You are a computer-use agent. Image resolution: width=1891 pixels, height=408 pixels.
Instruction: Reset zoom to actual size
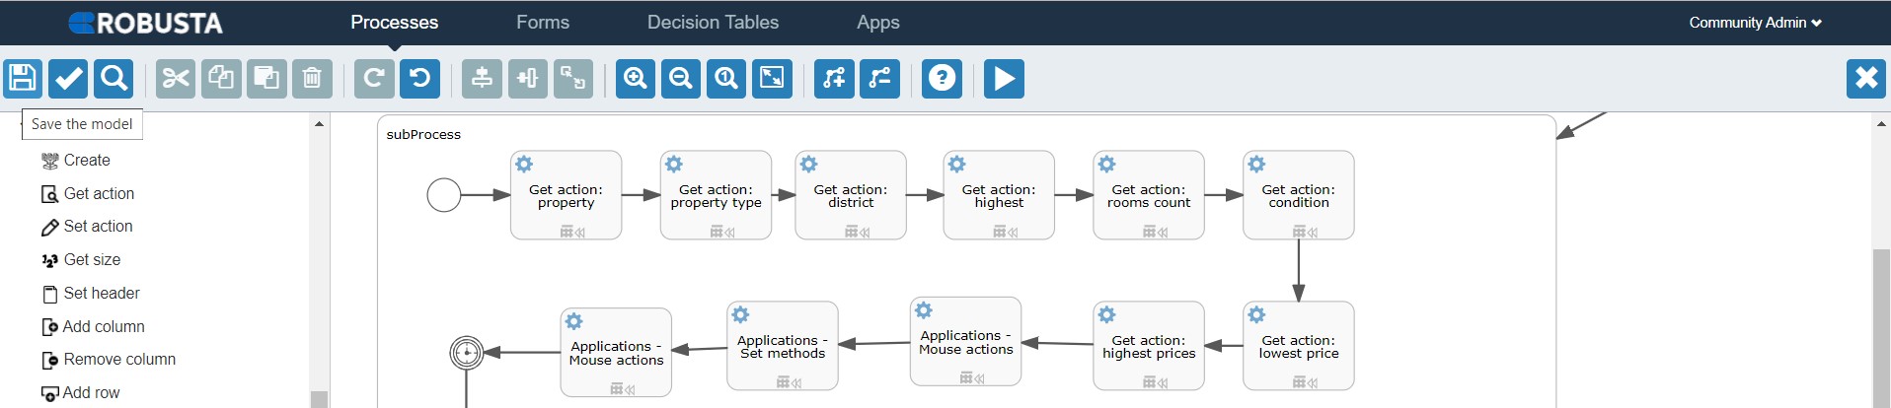click(726, 78)
